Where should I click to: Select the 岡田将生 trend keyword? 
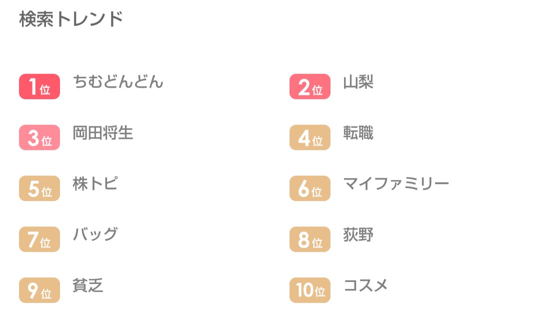[102, 133]
